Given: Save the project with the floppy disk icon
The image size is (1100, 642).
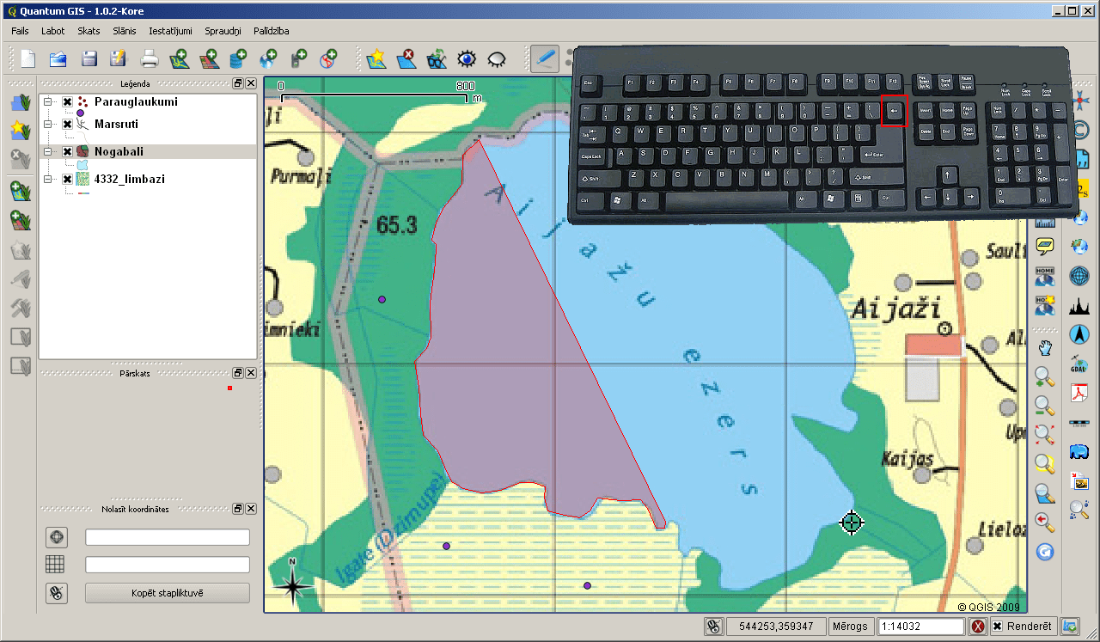Looking at the screenshot, I should click(x=89, y=58).
